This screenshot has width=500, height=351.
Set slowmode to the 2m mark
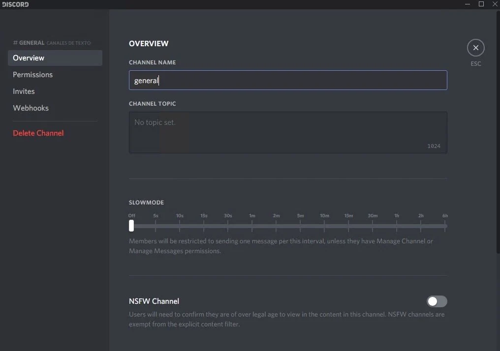pos(276,226)
